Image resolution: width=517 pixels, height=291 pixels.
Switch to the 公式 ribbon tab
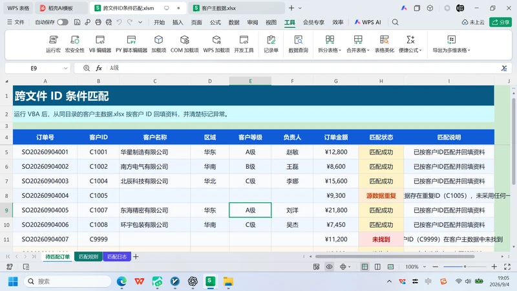coord(215,22)
